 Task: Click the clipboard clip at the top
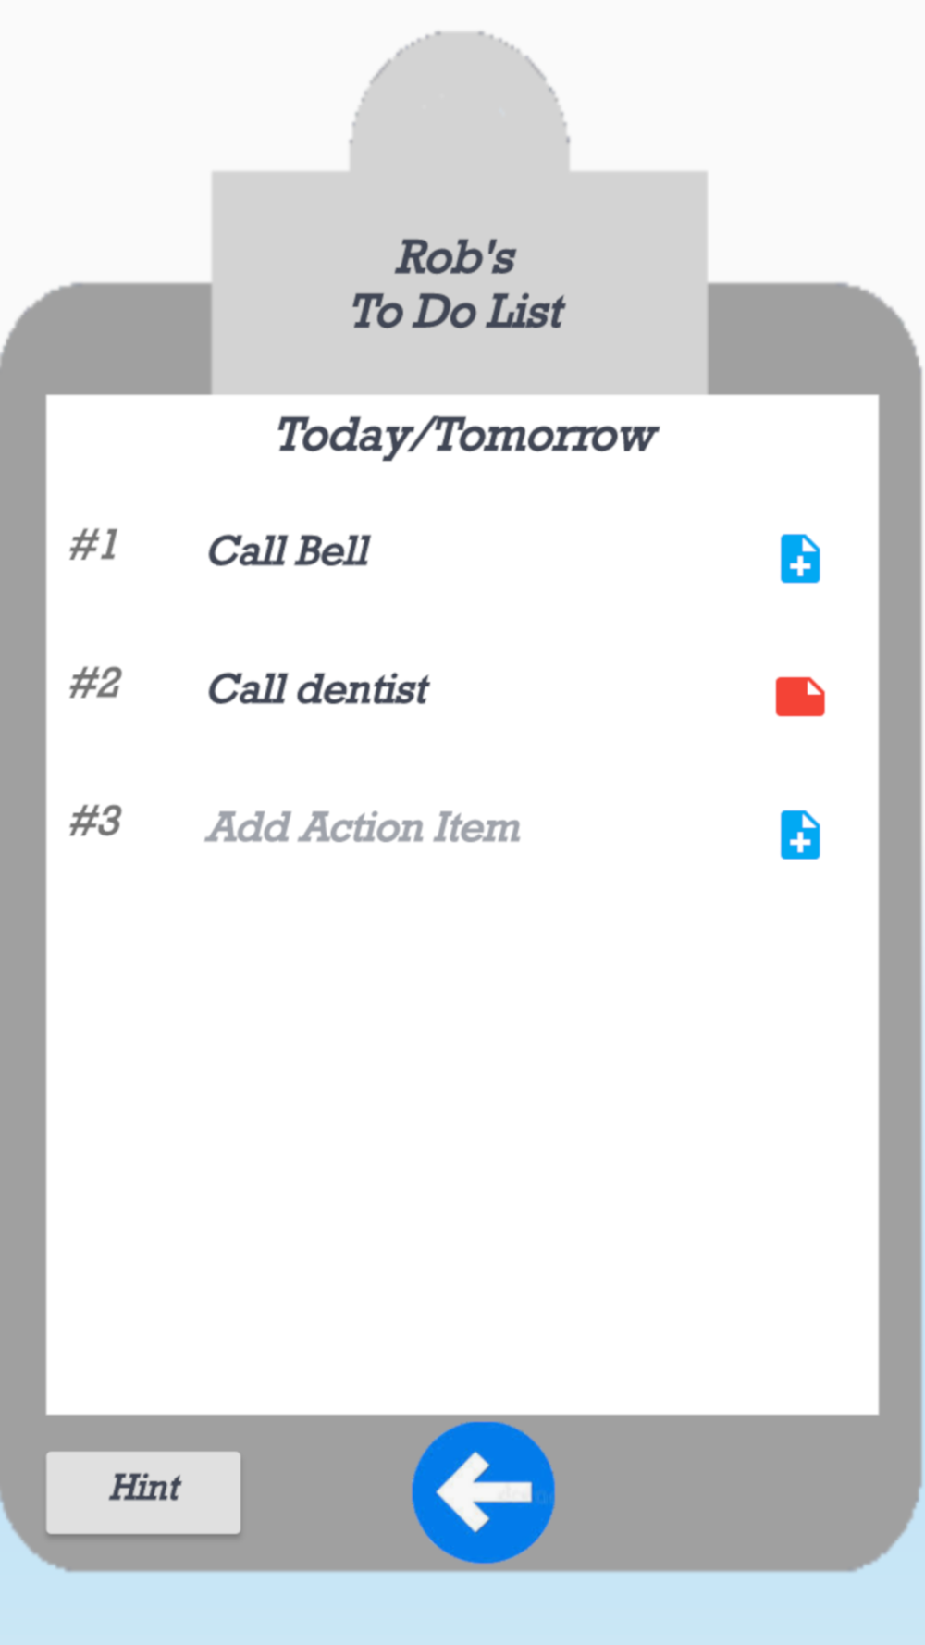tap(460, 102)
